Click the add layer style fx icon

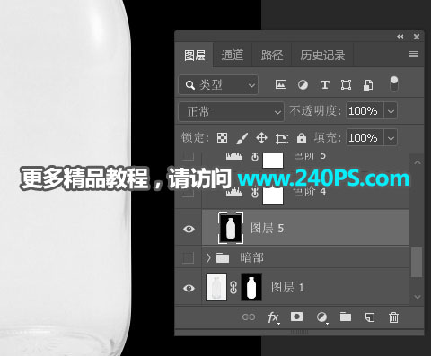pyautogui.click(x=274, y=317)
